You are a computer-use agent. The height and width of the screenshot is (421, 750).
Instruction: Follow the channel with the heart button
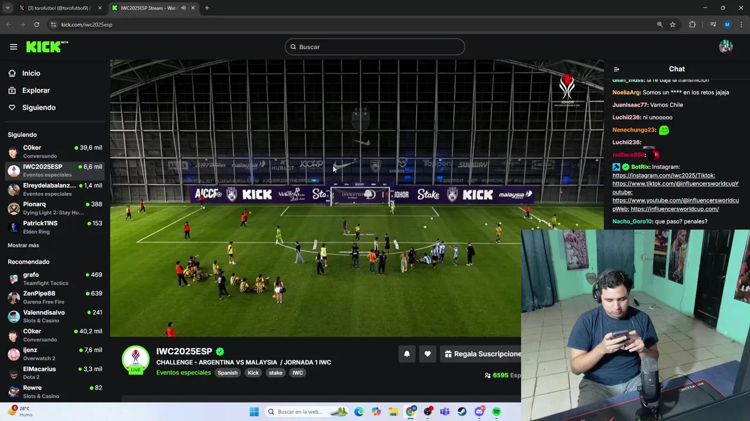tap(428, 354)
